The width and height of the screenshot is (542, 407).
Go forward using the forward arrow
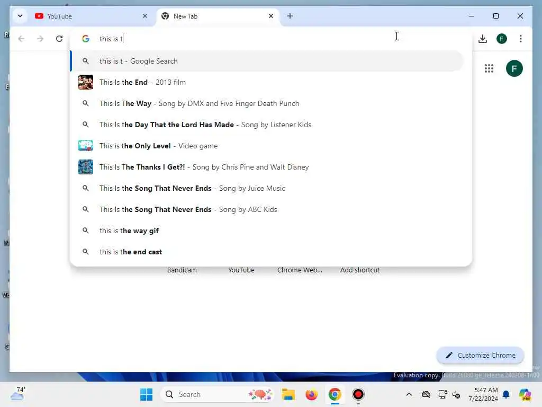pos(40,39)
